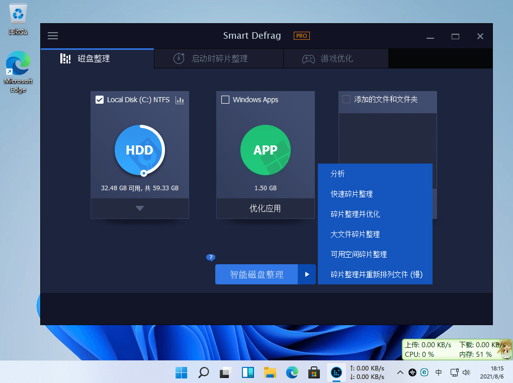Choose 碎片整理并优化 menu entry
This screenshot has height=383, width=513.
pyautogui.click(x=375, y=214)
